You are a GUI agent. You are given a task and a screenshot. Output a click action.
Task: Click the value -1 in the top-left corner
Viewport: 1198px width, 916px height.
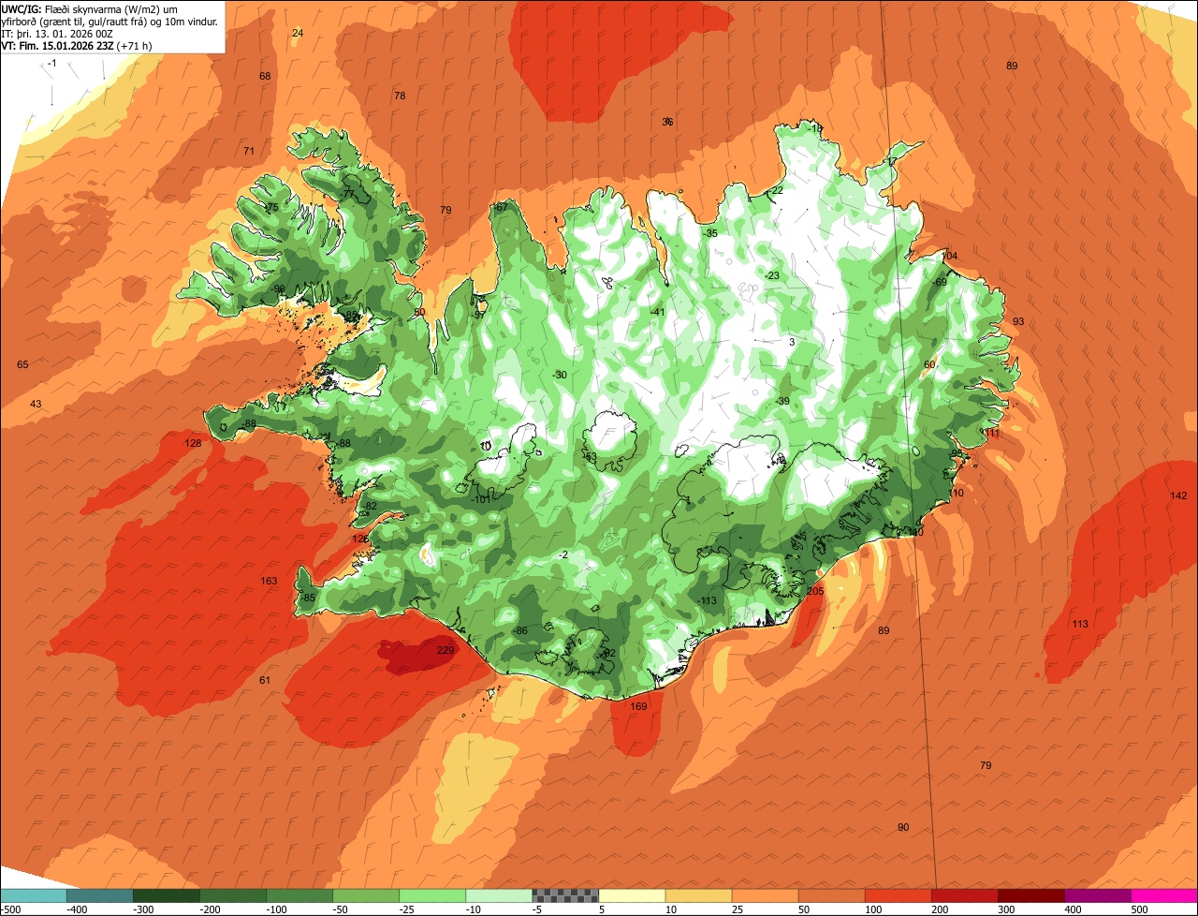coord(52,63)
